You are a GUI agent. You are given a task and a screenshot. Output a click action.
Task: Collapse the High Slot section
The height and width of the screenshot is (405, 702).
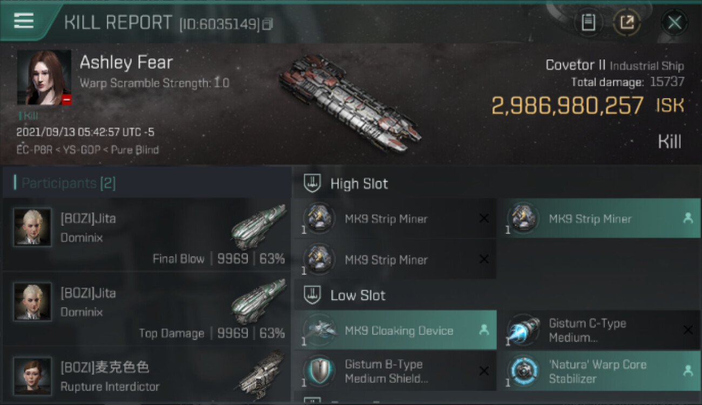pyautogui.click(x=312, y=184)
